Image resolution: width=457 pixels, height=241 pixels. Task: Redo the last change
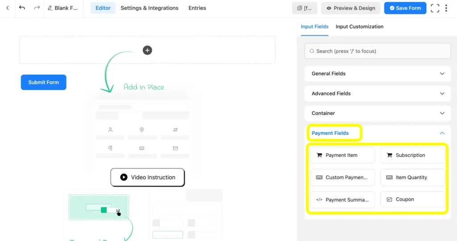pyautogui.click(x=37, y=8)
